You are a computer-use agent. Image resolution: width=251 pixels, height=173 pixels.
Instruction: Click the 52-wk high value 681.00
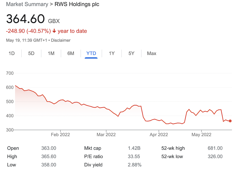(215, 148)
